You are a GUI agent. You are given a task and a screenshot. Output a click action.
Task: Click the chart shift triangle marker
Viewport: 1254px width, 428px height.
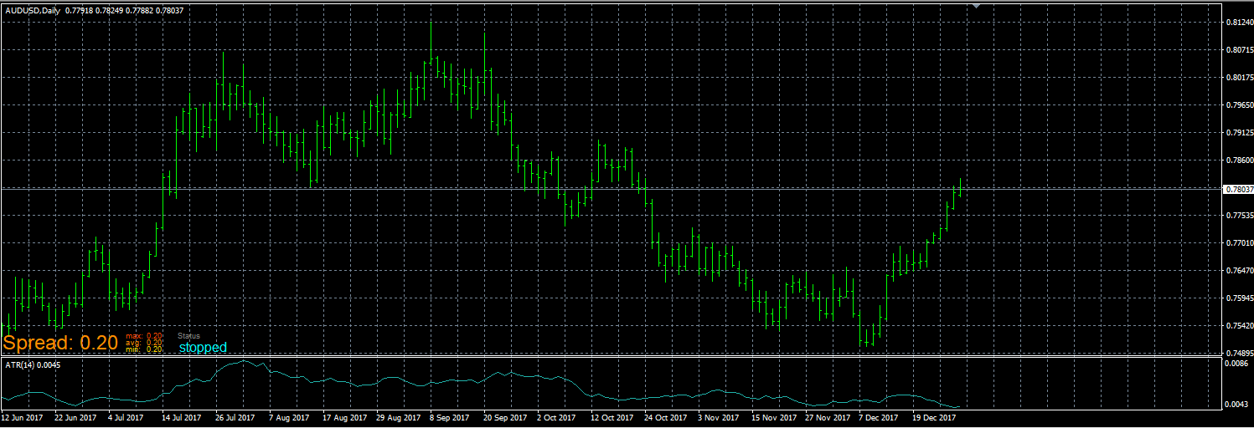coord(976,6)
